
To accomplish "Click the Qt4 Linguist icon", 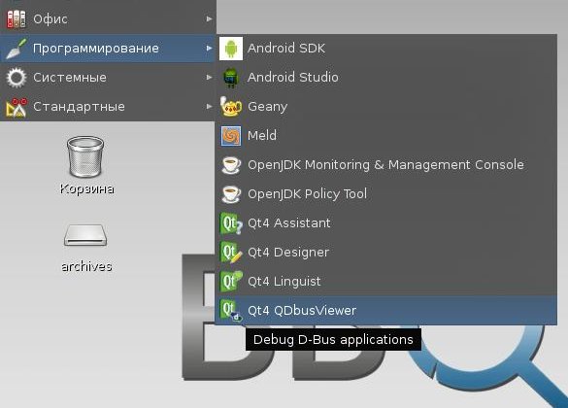I will tap(231, 281).
